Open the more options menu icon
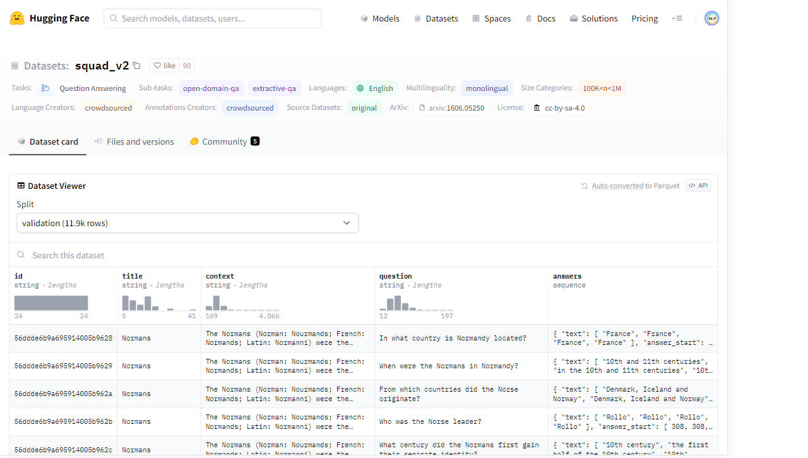This screenshot has height=458, width=808. pos(677,18)
